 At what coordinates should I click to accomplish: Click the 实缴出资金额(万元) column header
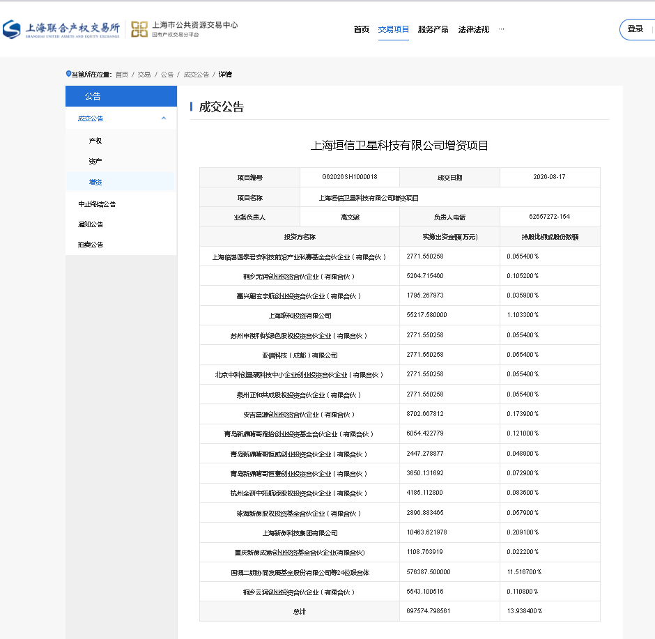[450, 237]
